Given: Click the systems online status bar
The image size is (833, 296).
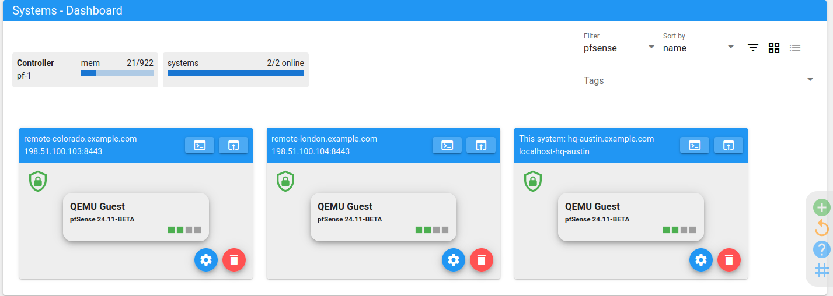Looking at the screenshot, I should (235, 73).
